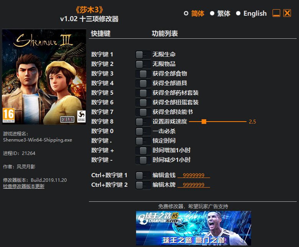Trigger 获得全部药材套装 option
This screenshot has height=247, width=299.
[x=143, y=93]
